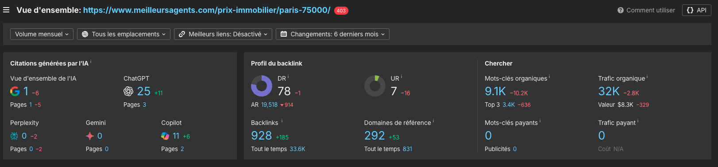Open the hamburger menu icon
Screen dimensions: 718x167
click(6, 10)
